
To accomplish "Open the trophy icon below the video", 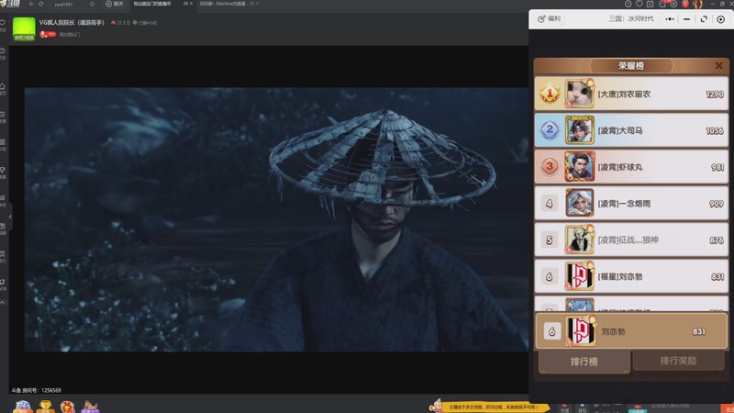I will tap(45, 407).
